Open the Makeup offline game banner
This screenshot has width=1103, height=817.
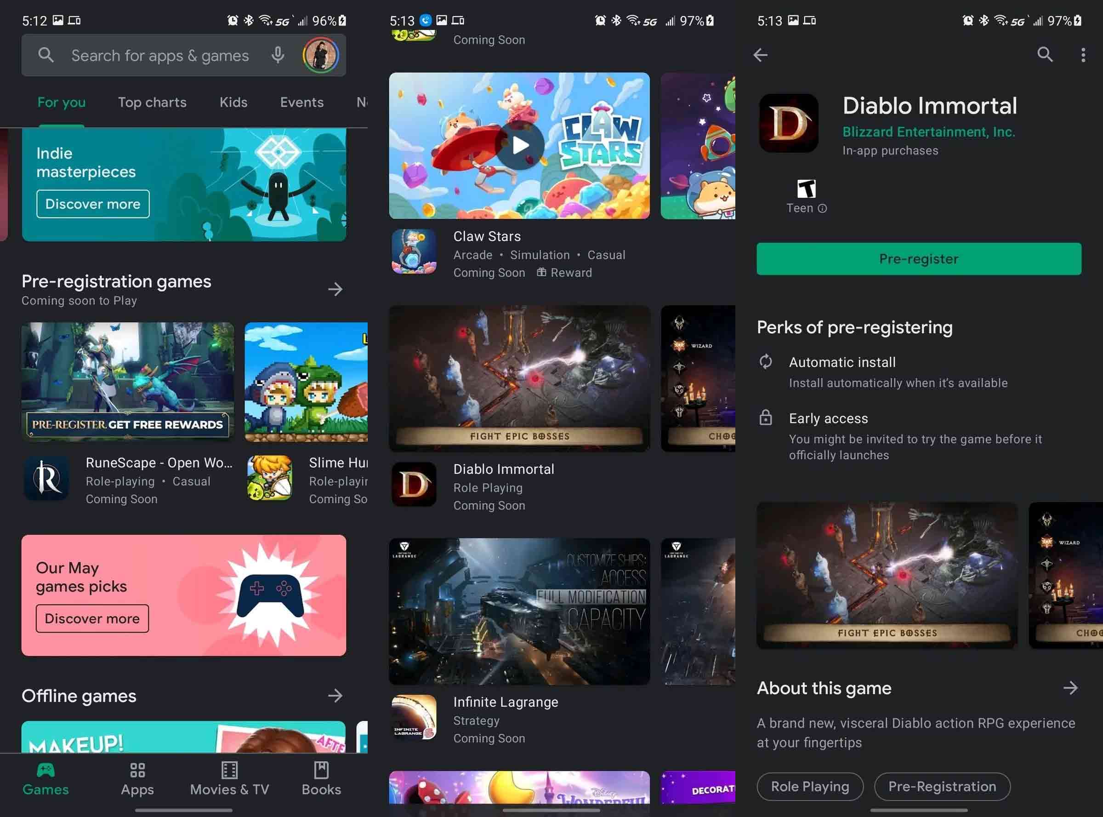[x=183, y=737]
